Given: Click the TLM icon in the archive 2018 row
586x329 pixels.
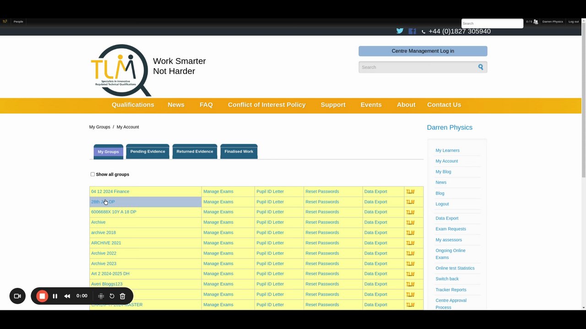Looking at the screenshot, I should point(410,233).
